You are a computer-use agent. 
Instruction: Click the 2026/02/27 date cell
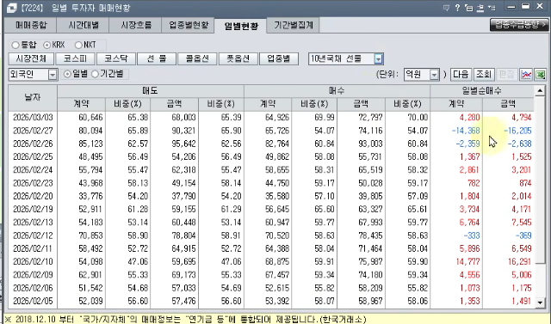[x=33, y=131]
